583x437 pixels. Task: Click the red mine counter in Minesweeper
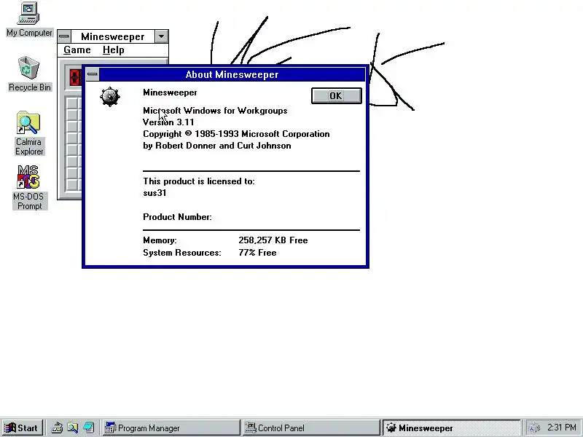76,77
